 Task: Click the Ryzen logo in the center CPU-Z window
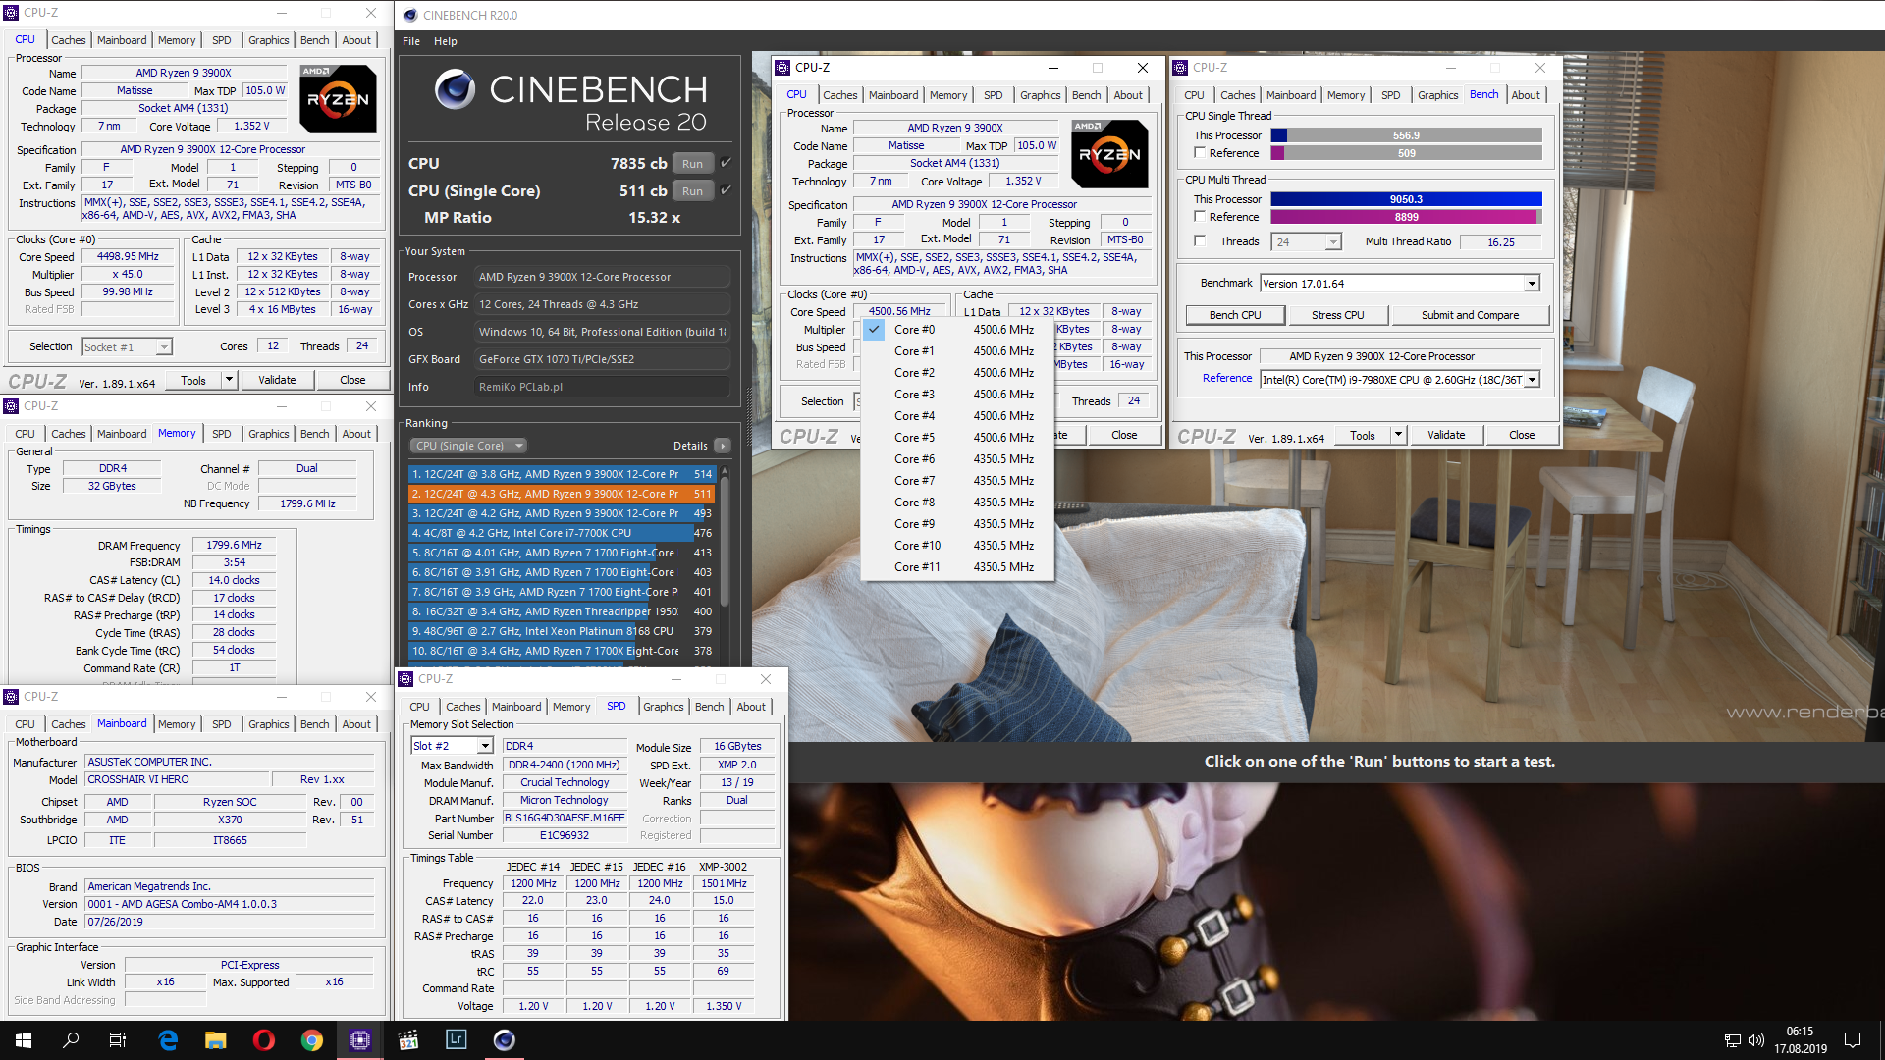1109,154
